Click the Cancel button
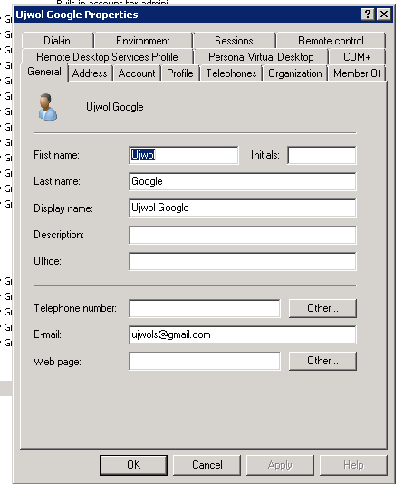404x484 pixels. point(207,465)
